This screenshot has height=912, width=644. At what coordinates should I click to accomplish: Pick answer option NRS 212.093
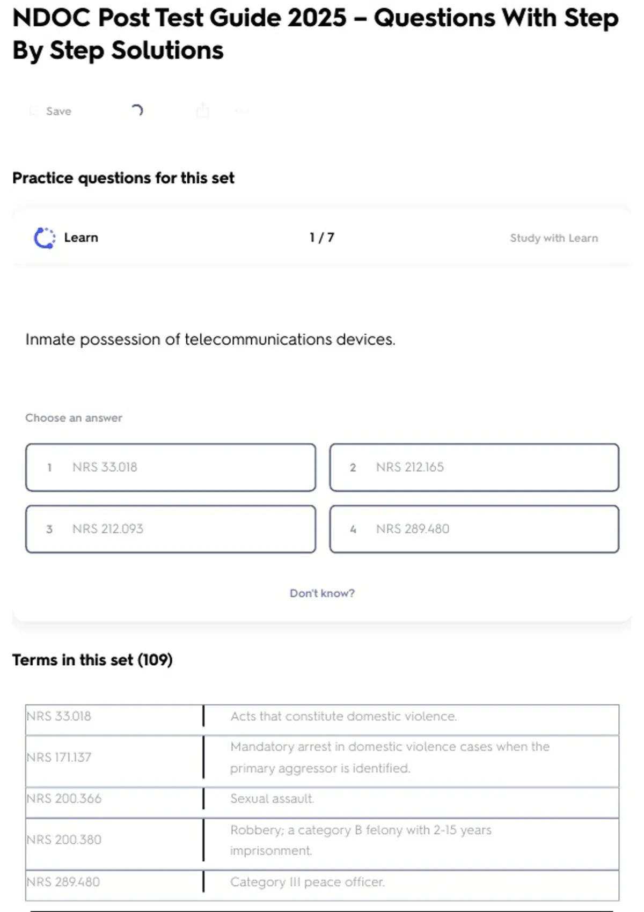pos(171,529)
